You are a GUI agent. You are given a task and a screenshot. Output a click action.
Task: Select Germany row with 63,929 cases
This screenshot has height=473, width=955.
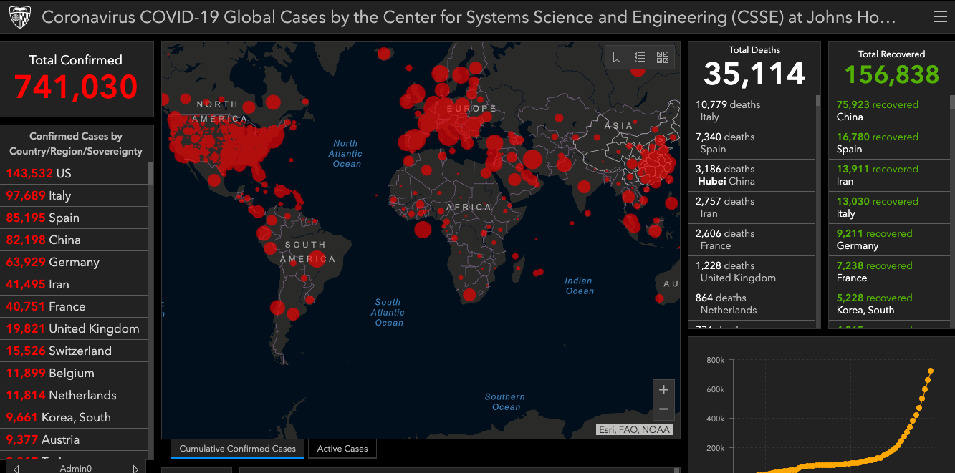click(75, 262)
